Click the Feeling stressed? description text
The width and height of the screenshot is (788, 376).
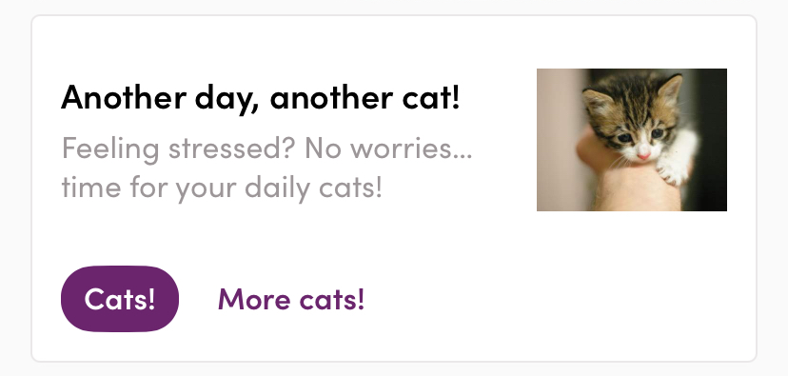266,168
